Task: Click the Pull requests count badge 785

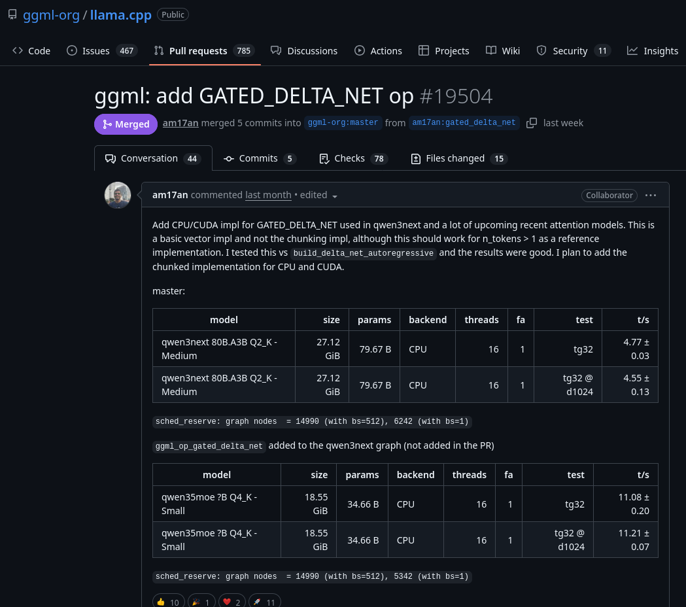Action: point(244,51)
